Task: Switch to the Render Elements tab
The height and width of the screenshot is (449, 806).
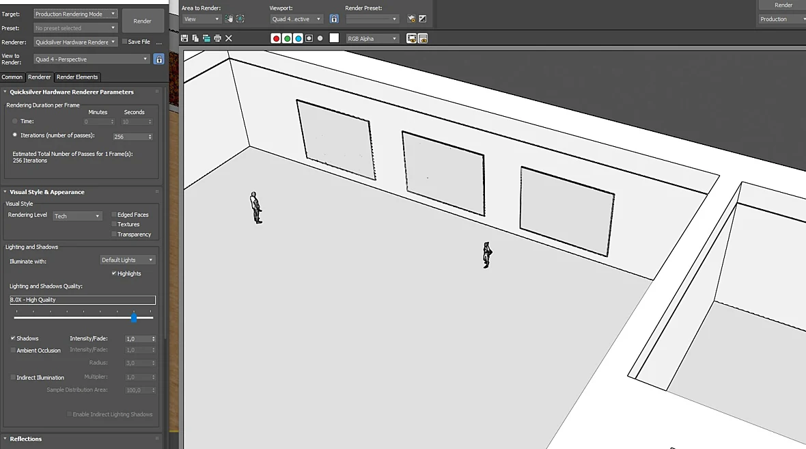Action: pyautogui.click(x=77, y=77)
